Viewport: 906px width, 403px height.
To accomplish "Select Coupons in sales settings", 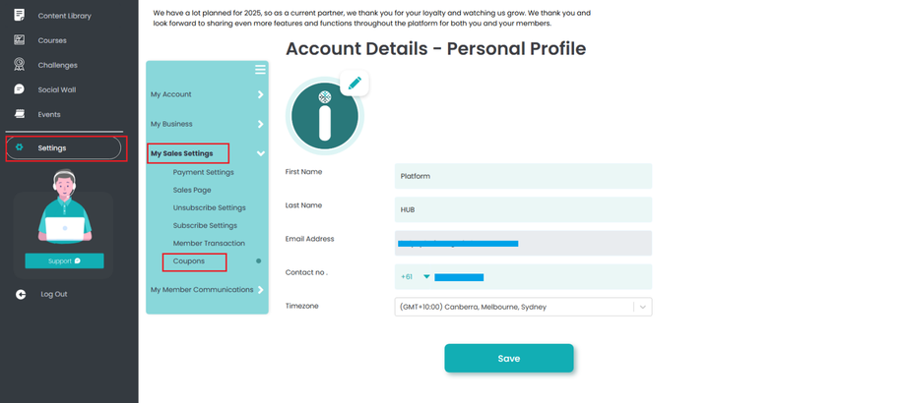I will pyautogui.click(x=189, y=261).
